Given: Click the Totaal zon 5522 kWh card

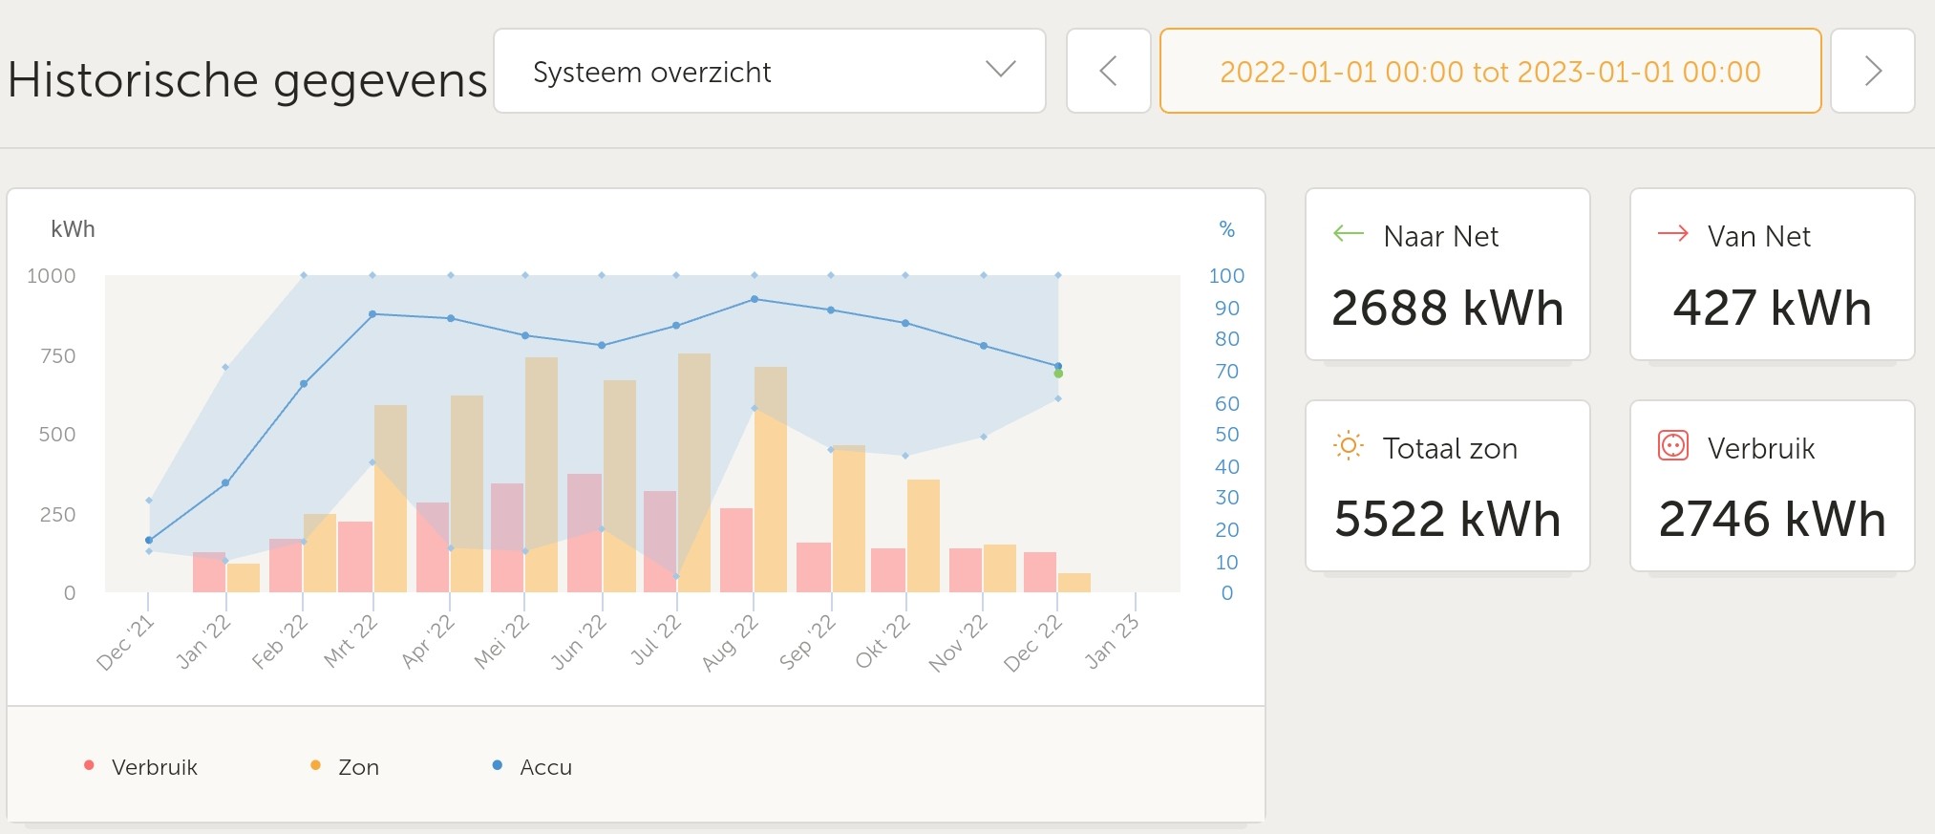Looking at the screenshot, I should pos(1447,486).
